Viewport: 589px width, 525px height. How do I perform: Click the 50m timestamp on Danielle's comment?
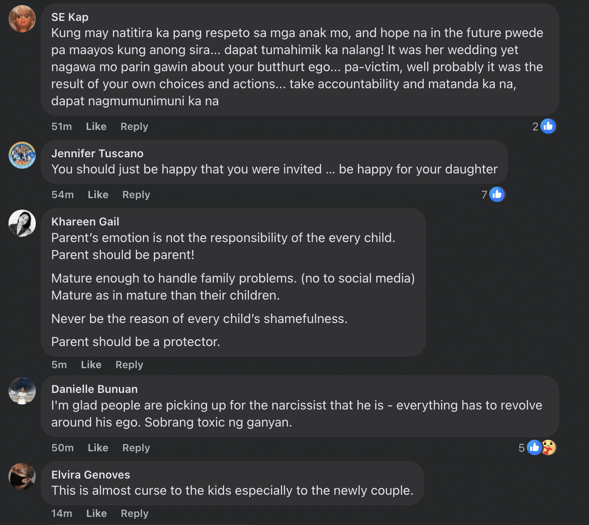63,448
